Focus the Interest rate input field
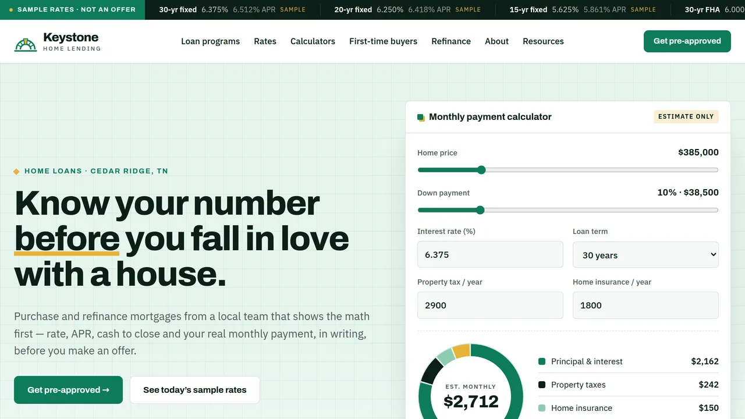745x419 pixels. point(490,254)
